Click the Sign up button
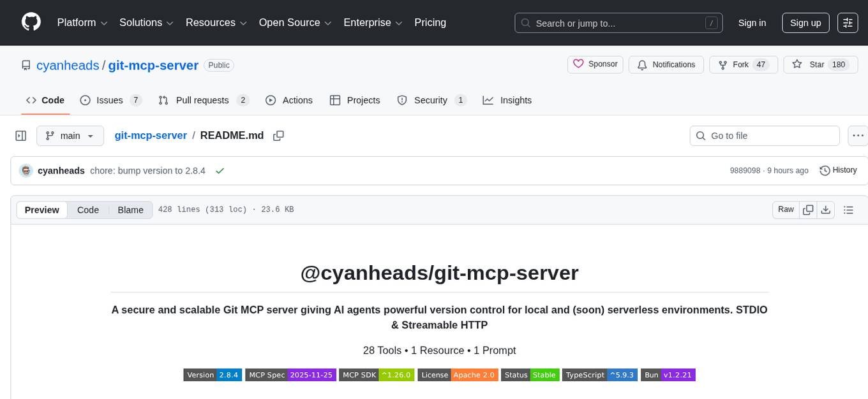Screen dimensions: 868x399 [x=805, y=22]
